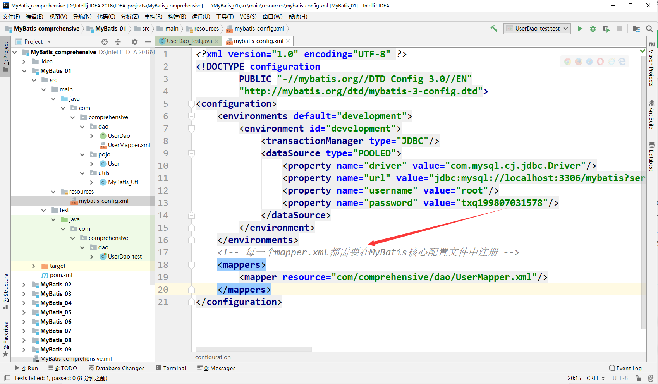
Task: Open the Maven Projects tool window
Action: 652,64
